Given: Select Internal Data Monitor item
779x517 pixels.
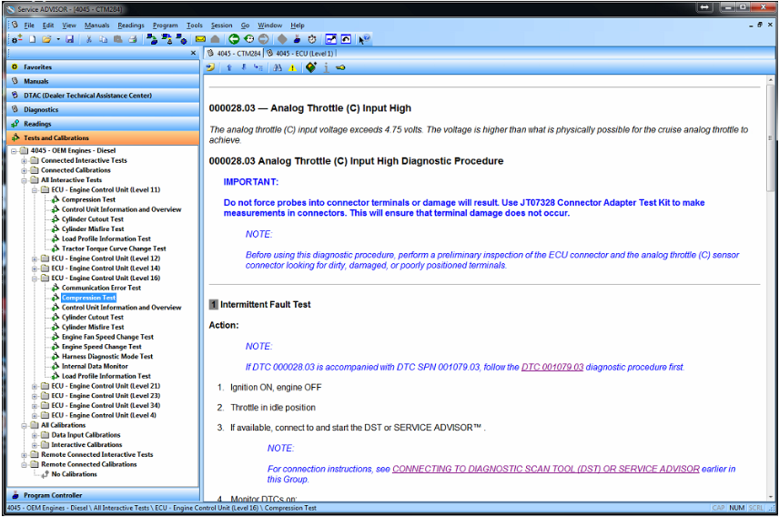Looking at the screenshot, I should [95, 367].
